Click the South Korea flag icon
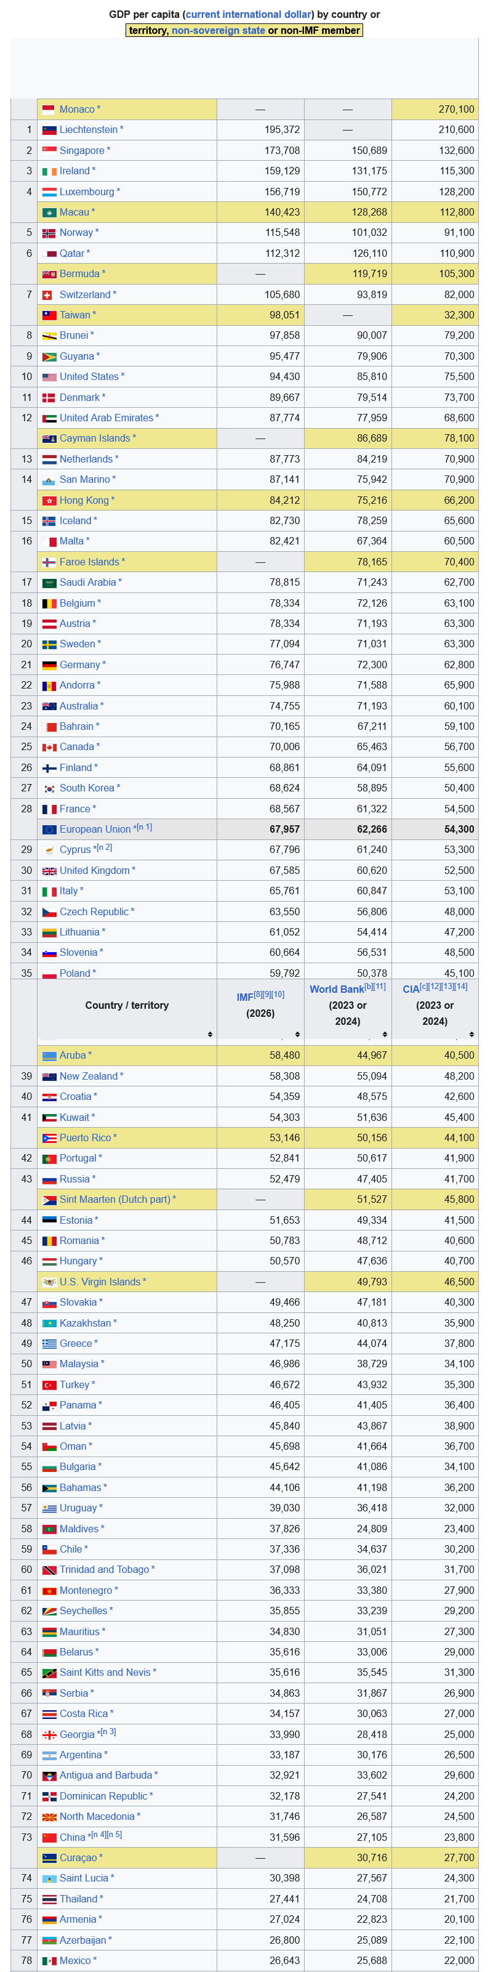This screenshot has width=493, height=1972. pos(49,788)
